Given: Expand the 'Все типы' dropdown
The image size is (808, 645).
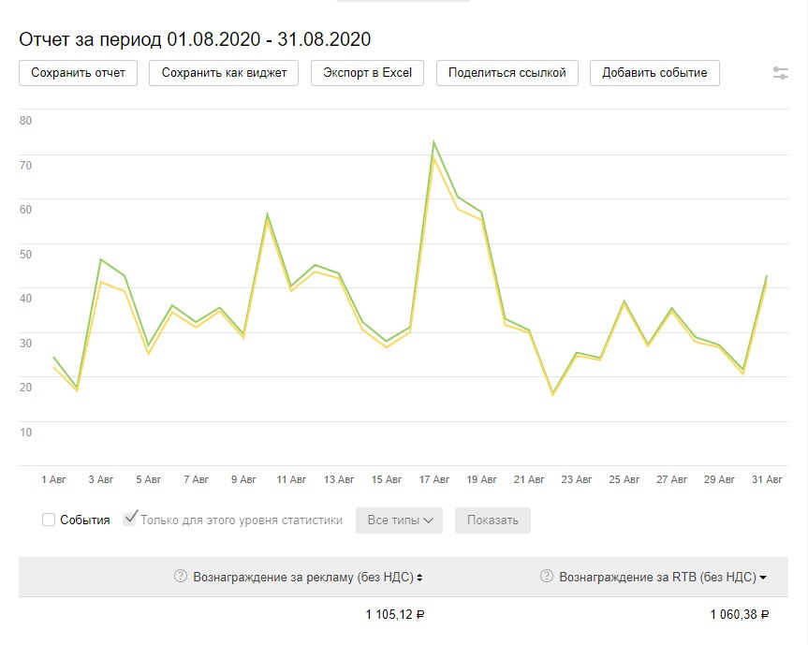Looking at the screenshot, I should click(x=399, y=520).
